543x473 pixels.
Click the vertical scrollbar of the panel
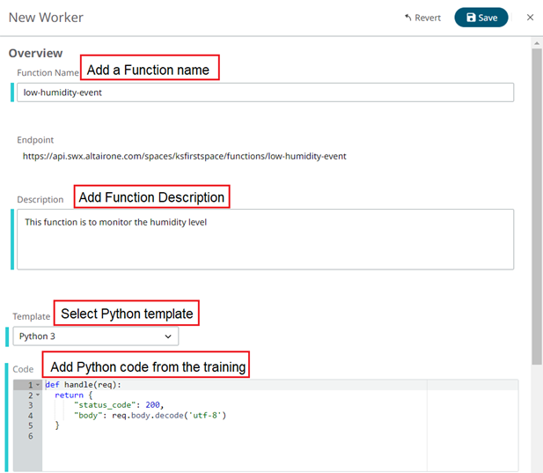536,203
